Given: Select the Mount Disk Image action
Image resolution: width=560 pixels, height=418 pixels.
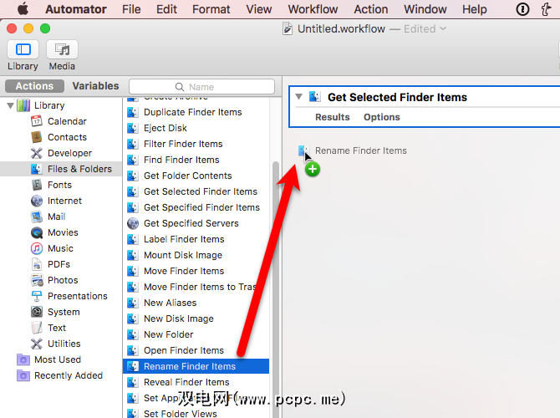Looking at the screenshot, I should coord(196,255).
